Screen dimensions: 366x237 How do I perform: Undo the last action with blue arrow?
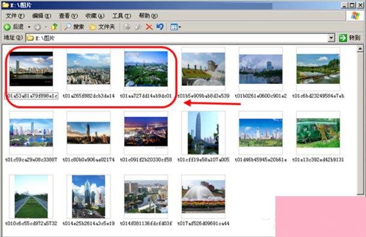click(160, 27)
